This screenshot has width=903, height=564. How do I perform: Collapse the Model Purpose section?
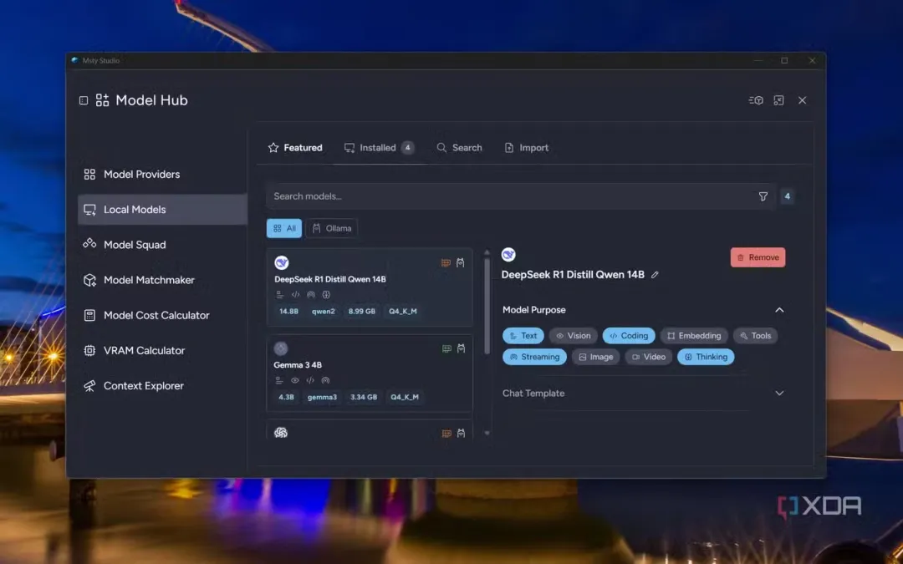point(779,310)
